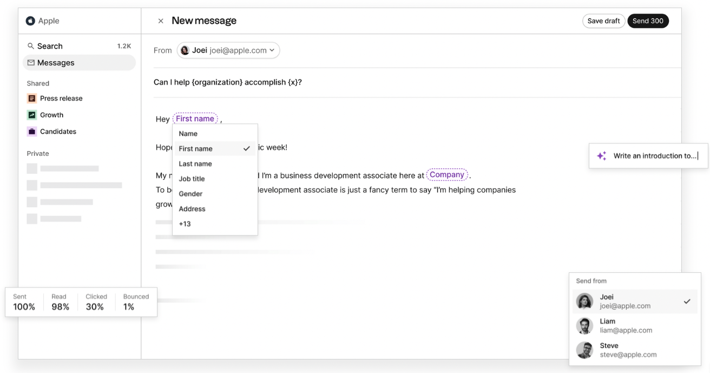Click the Write an introduction AI prompt field
This screenshot has height=373, width=710.
[x=648, y=156]
